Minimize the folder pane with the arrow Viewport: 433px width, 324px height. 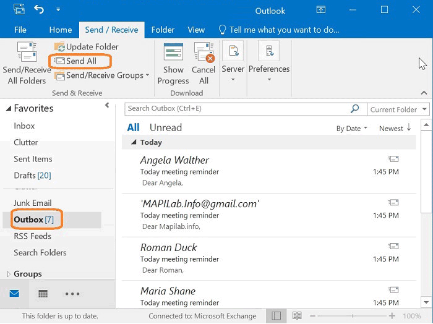[x=107, y=105]
